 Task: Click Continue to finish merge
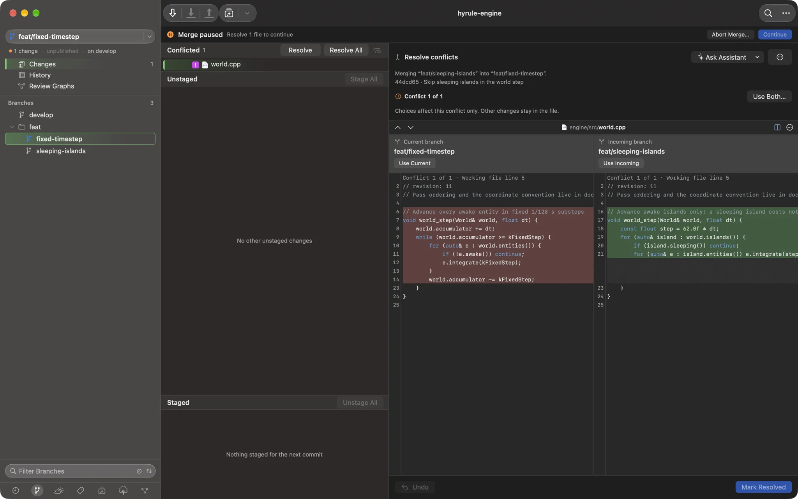(775, 34)
